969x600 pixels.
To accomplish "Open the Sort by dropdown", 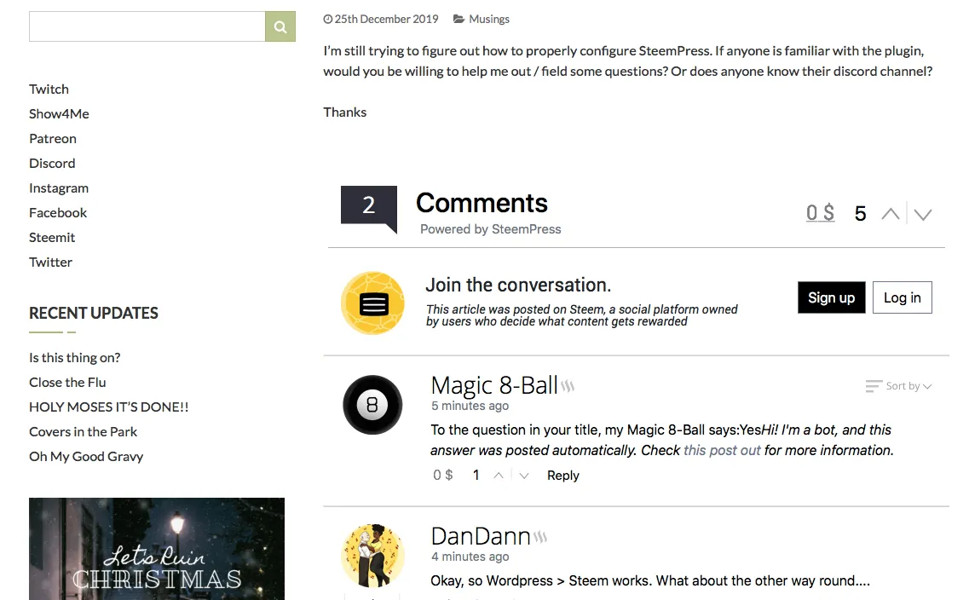I will (898, 386).
